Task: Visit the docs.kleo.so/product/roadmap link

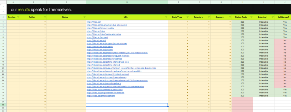Action: click(104, 59)
